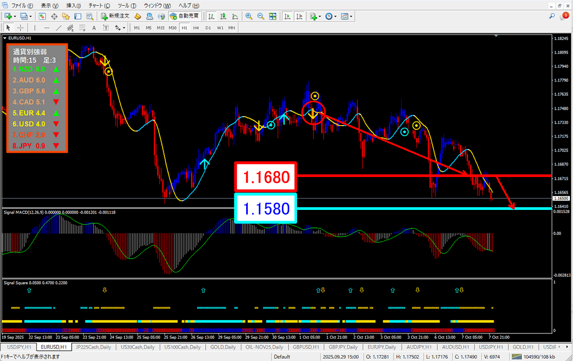Click the 新規注文 (New Order) button
The image size is (573, 361).
(x=115, y=16)
